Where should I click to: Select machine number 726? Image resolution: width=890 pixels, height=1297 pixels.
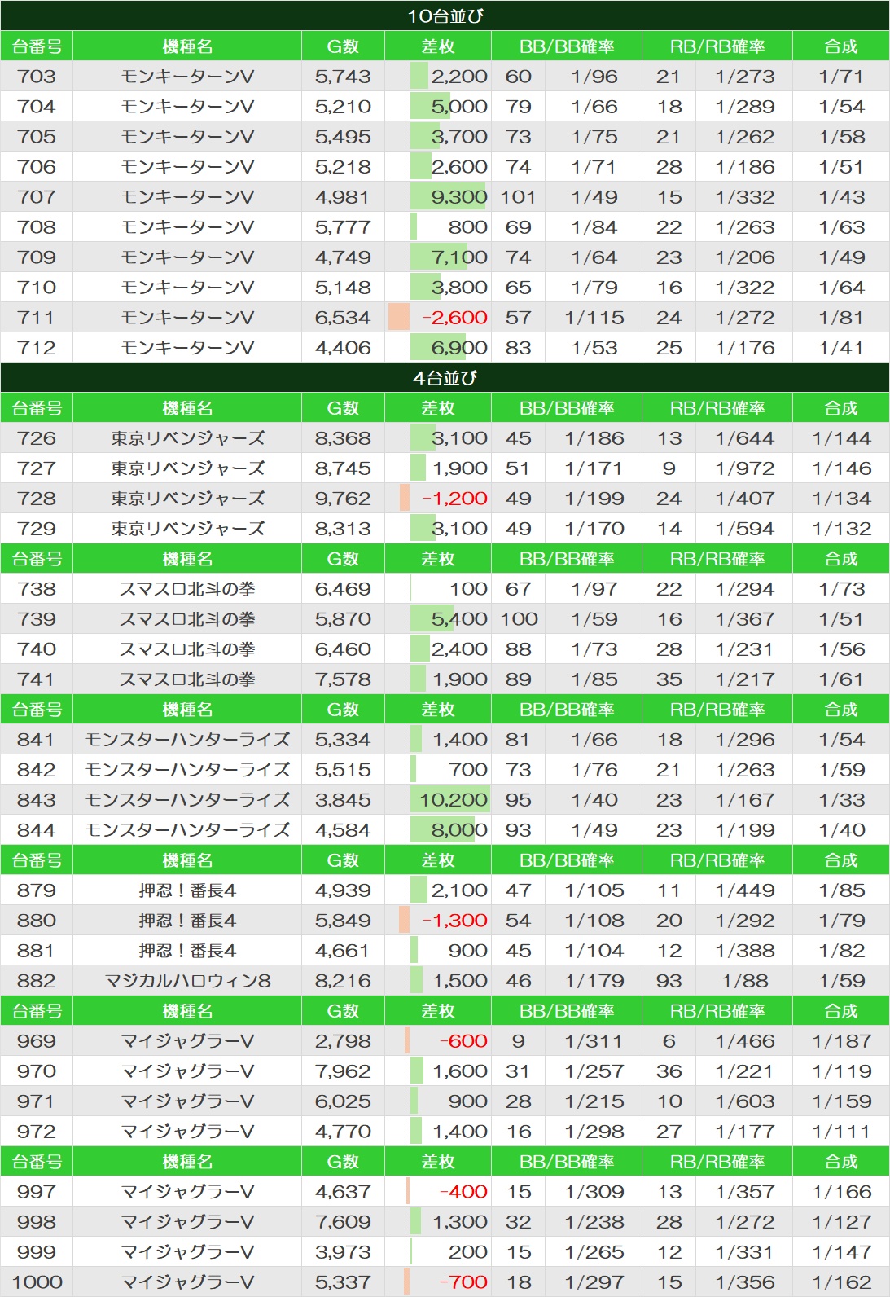(37, 438)
